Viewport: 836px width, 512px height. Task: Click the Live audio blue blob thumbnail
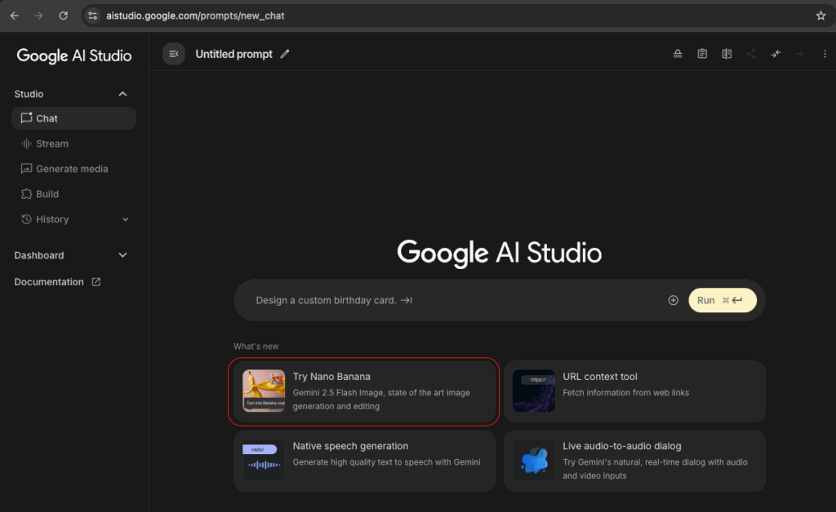click(534, 461)
